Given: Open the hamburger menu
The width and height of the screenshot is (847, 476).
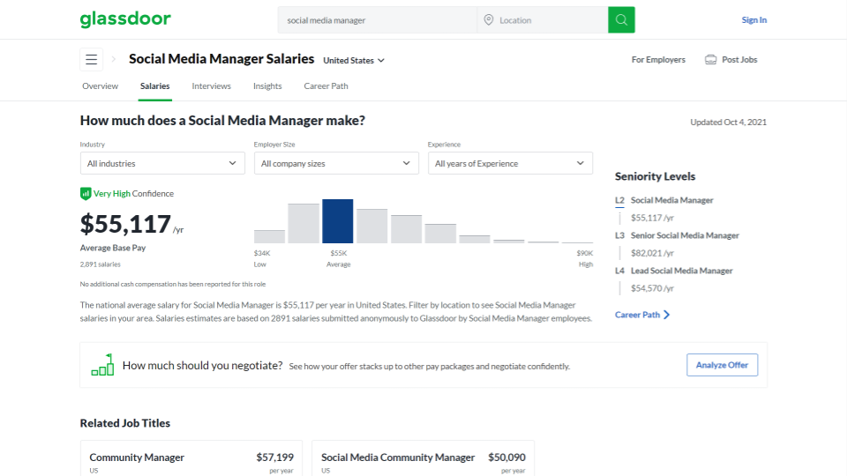Looking at the screenshot, I should (x=91, y=59).
